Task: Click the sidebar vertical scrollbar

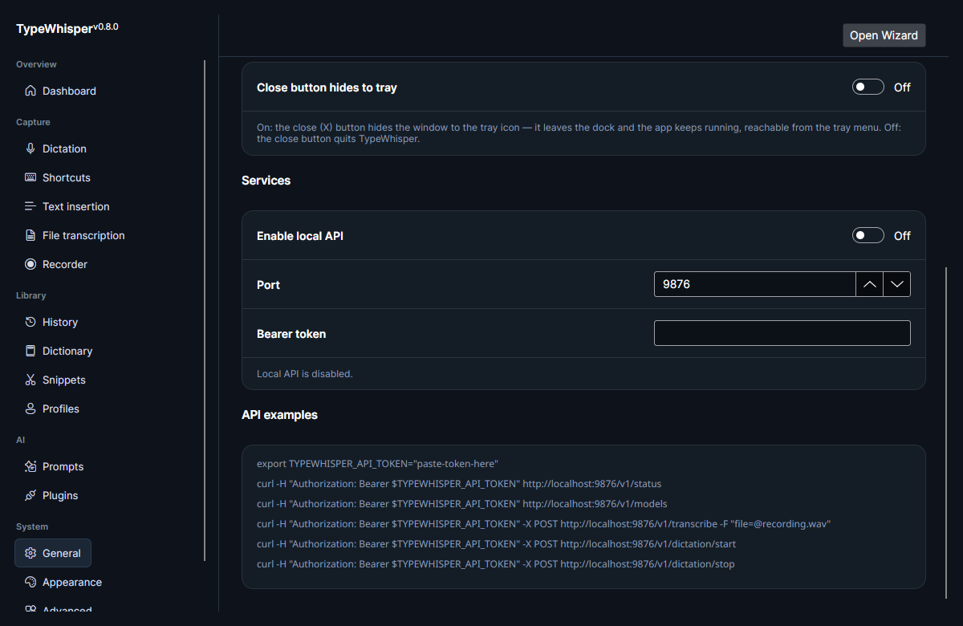Action: pyautogui.click(x=205, y=310)
